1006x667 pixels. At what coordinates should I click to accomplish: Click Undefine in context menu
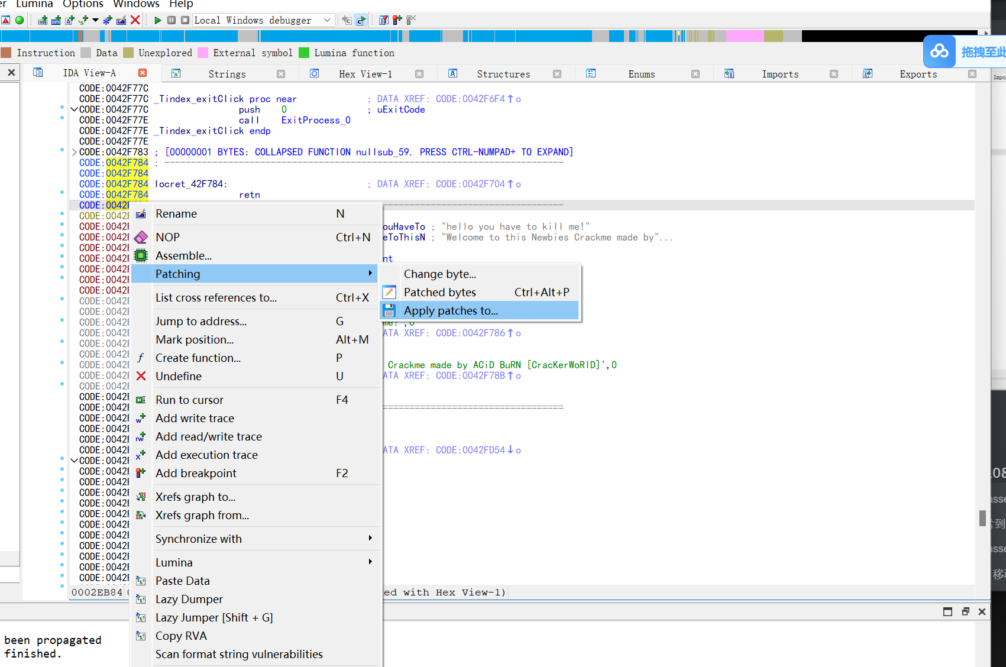[255, 376]
